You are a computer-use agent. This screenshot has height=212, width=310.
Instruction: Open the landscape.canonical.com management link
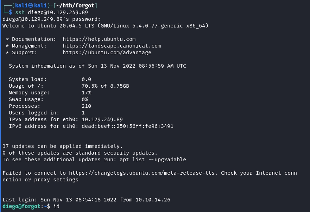pos(112,46)
